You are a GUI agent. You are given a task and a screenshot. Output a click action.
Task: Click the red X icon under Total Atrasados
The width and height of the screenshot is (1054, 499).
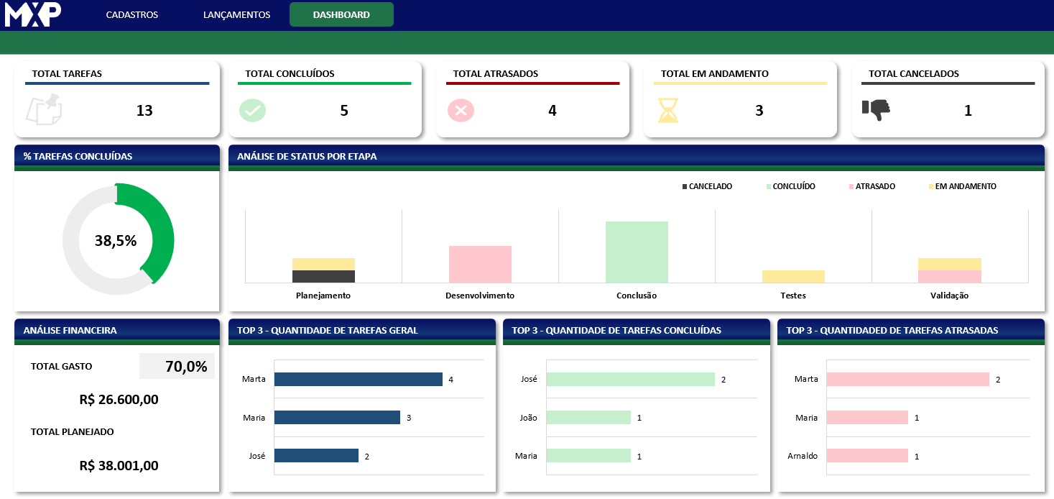pyautogui.click(x=461, y=110)
